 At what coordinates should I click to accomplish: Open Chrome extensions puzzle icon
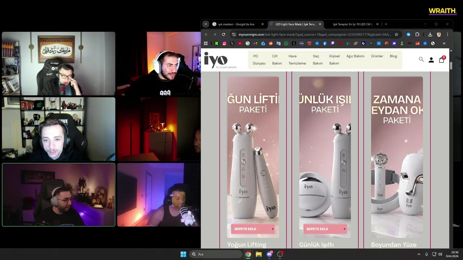click(x=417, y=34)
